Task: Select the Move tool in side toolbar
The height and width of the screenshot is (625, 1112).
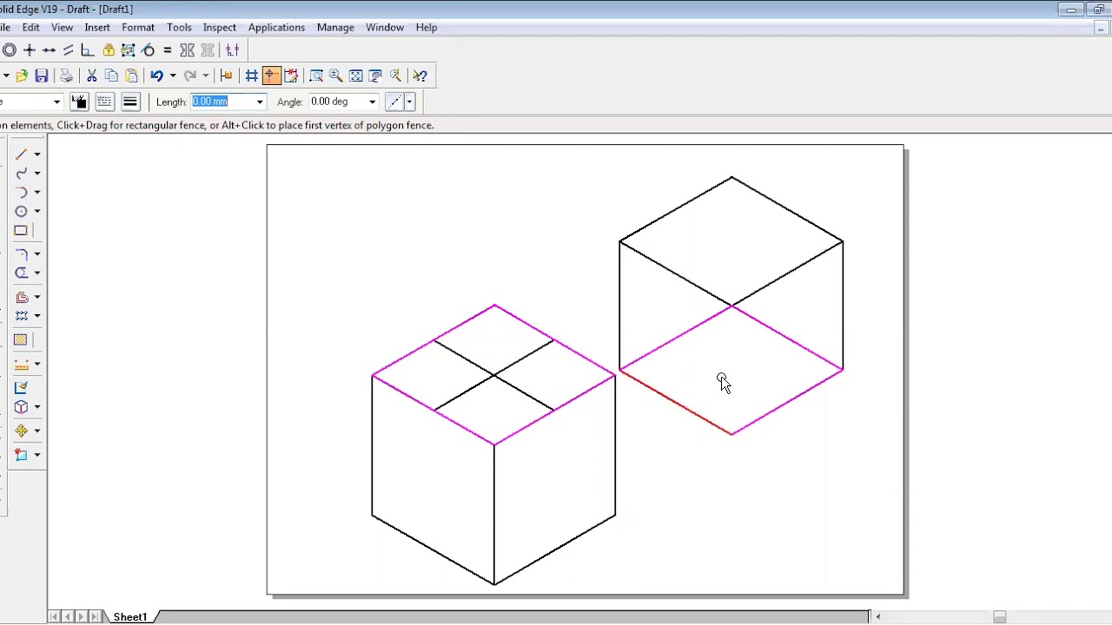Action: [21, 431]
